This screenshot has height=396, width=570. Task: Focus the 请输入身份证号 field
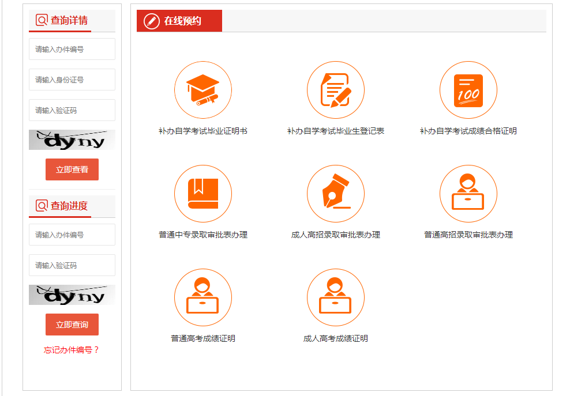tap(72, 80)
